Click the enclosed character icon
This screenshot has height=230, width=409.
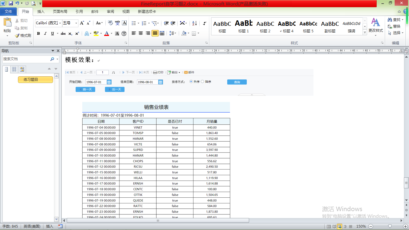(x=124, y=34)
